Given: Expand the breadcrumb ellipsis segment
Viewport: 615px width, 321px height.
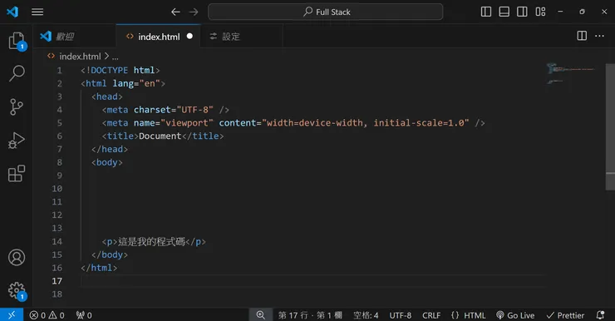Looking at the screenshot, I should click(116, 57).
